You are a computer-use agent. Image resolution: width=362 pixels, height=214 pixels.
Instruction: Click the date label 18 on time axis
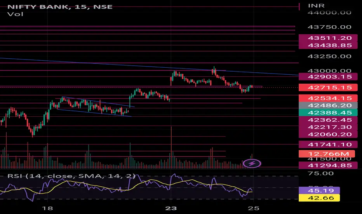pos(47,209)
